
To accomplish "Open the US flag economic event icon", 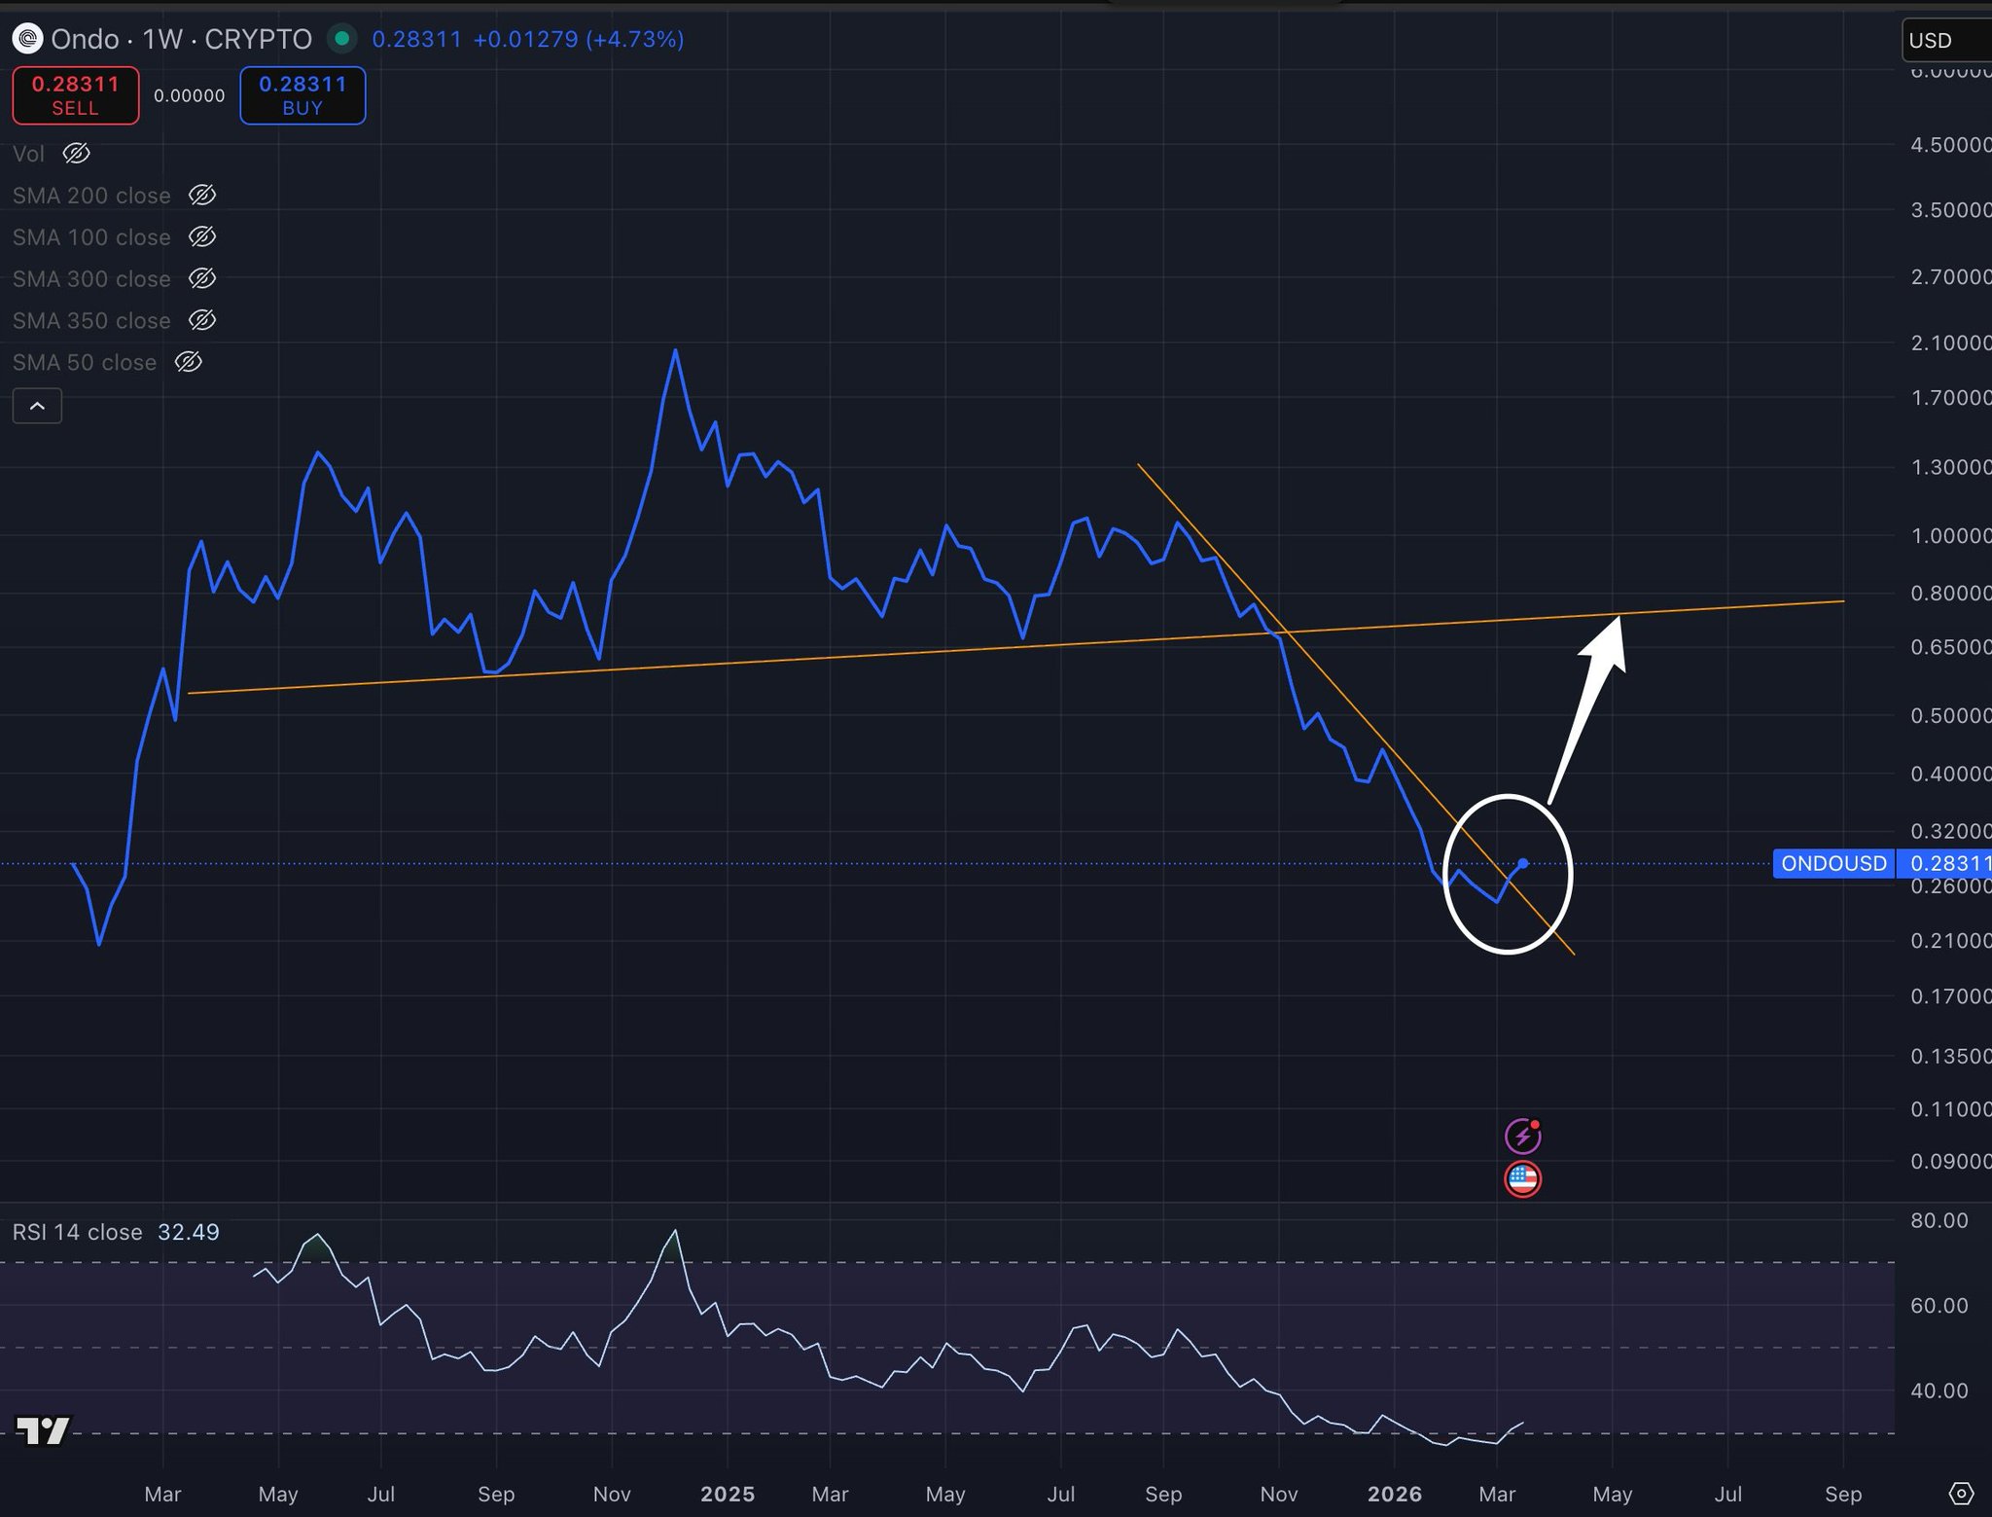I will [x=1522, y=1179].
